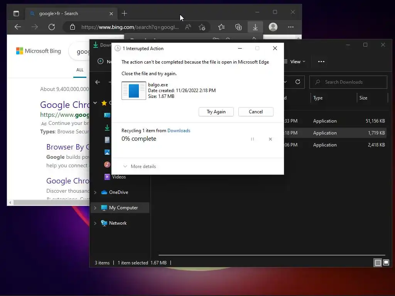Add this page to favorites
Image resolution: width=395 pixels, height=296 pixels.
(x=202, y=27)
